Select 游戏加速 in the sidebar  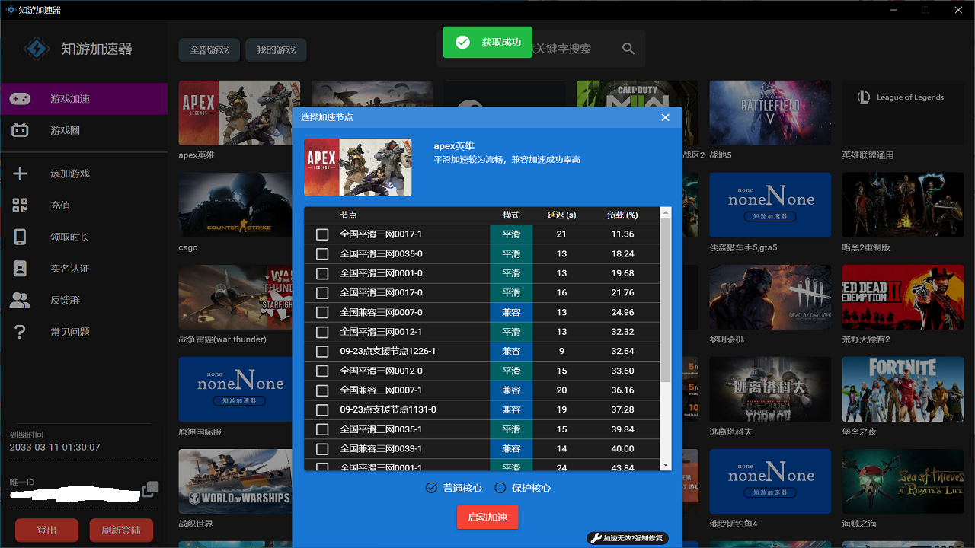pyautogui.click(x=84, y=99)
